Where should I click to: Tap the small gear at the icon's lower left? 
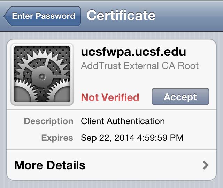click(x=22, y=95)
